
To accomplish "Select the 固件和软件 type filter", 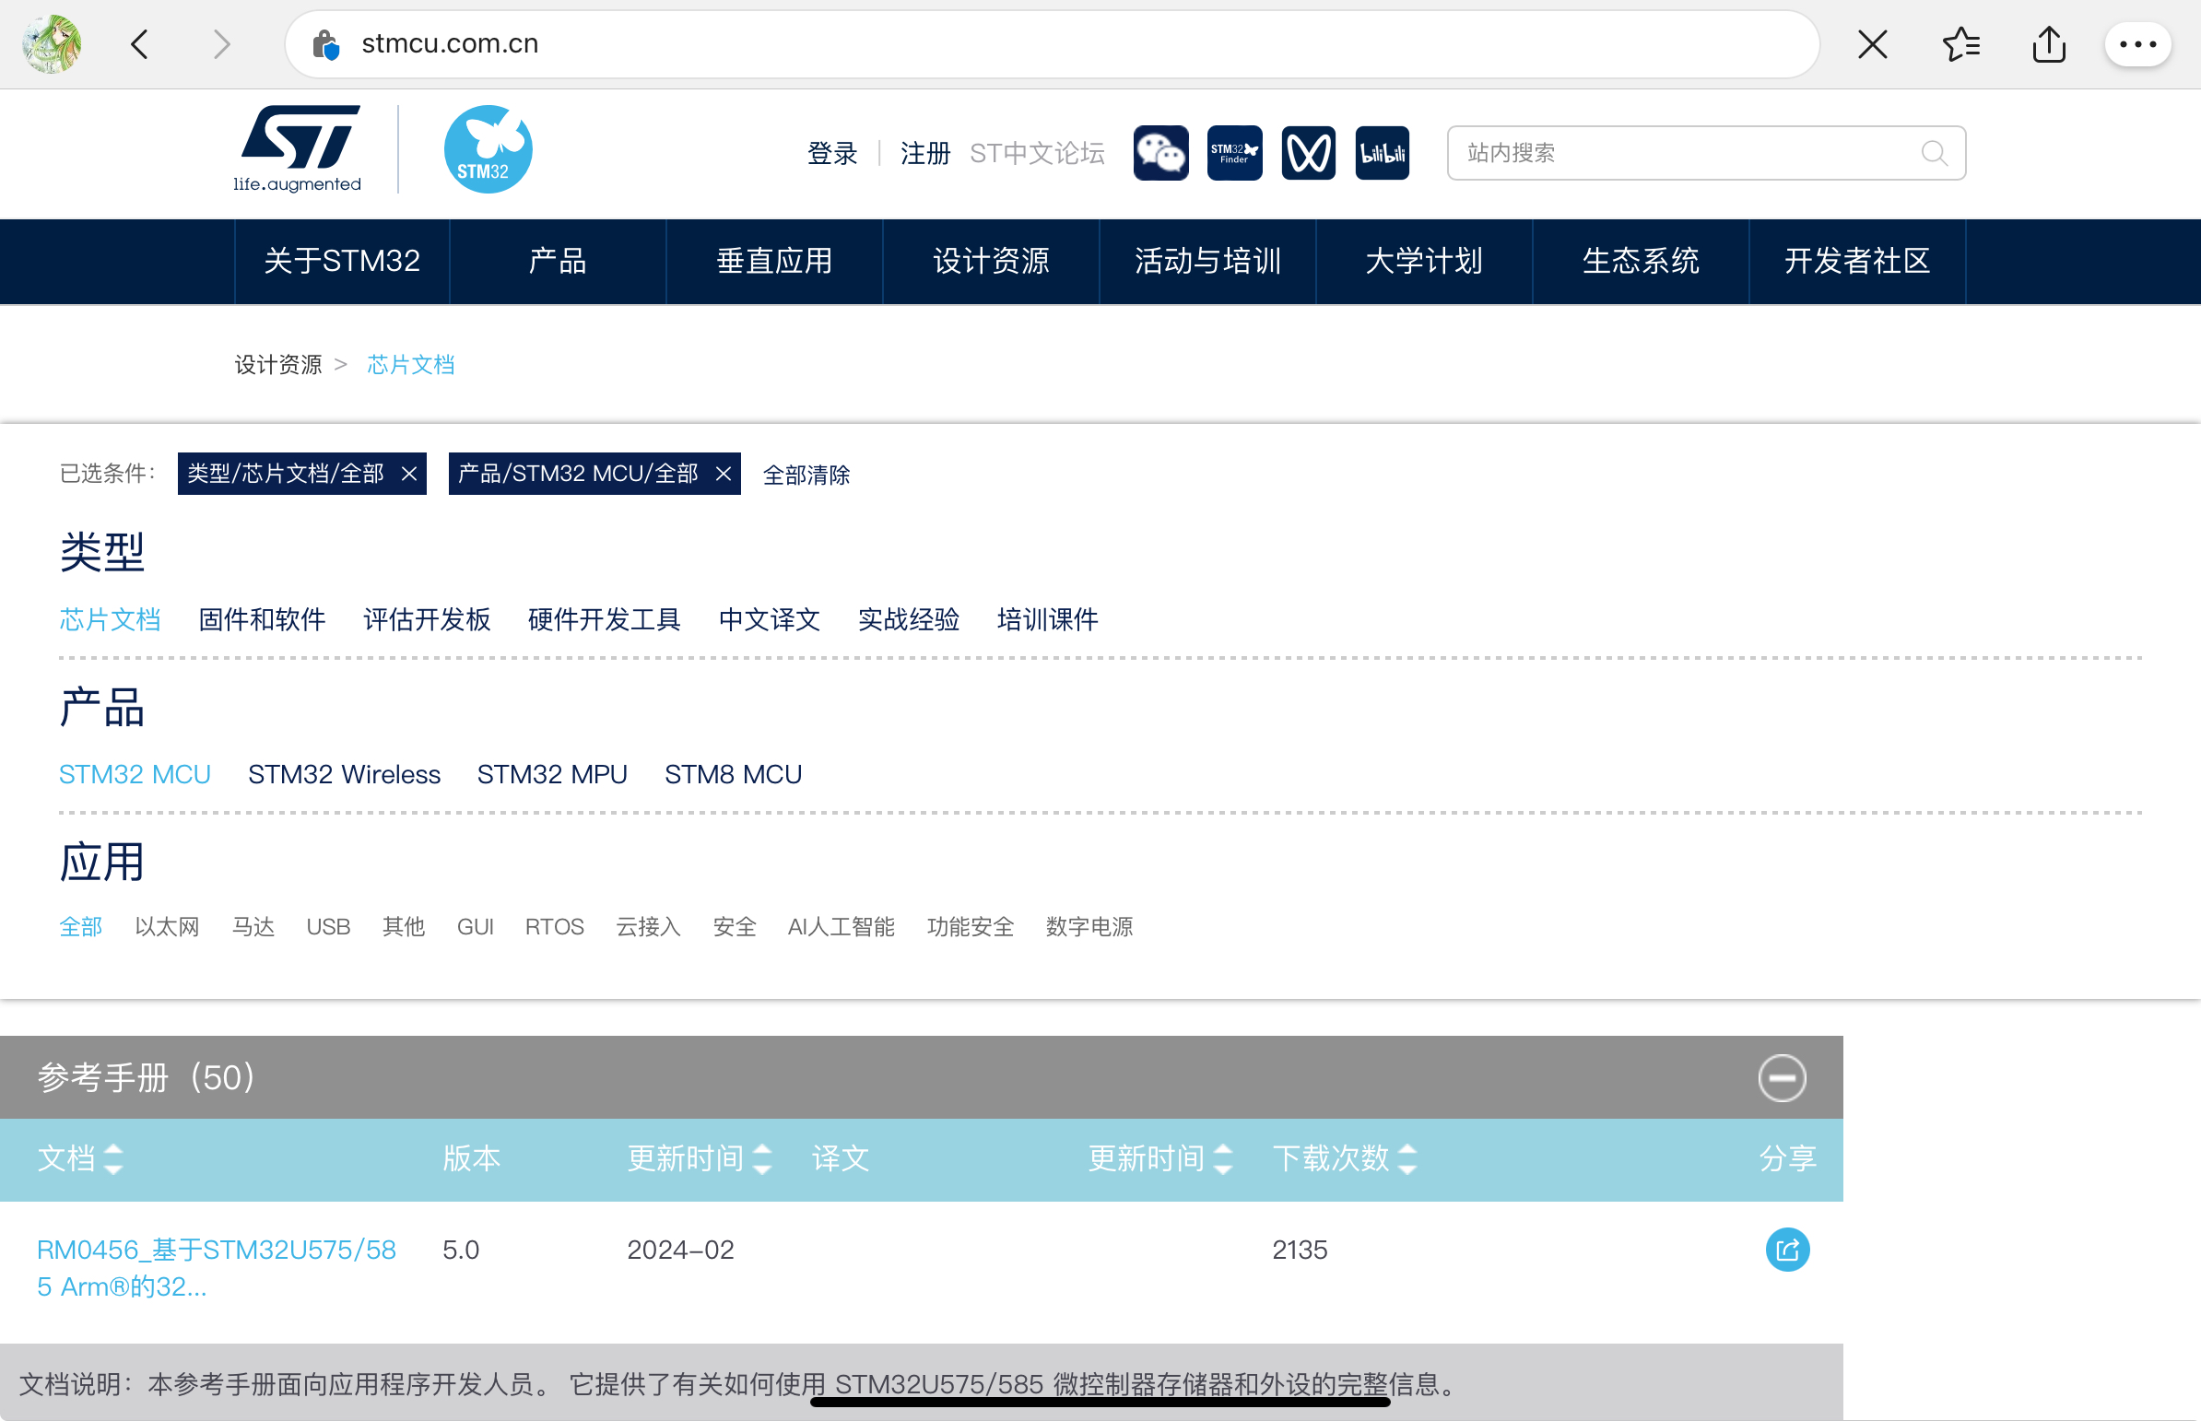I will (262, 619).
